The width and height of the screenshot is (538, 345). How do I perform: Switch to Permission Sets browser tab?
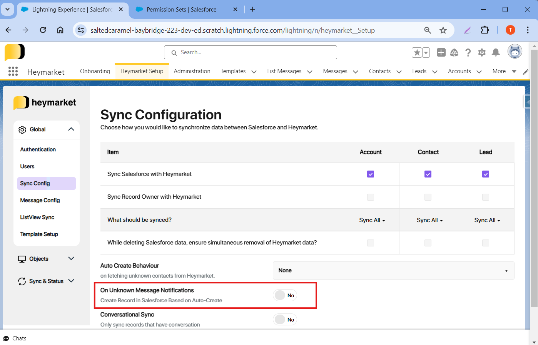[x=182, y=9]
